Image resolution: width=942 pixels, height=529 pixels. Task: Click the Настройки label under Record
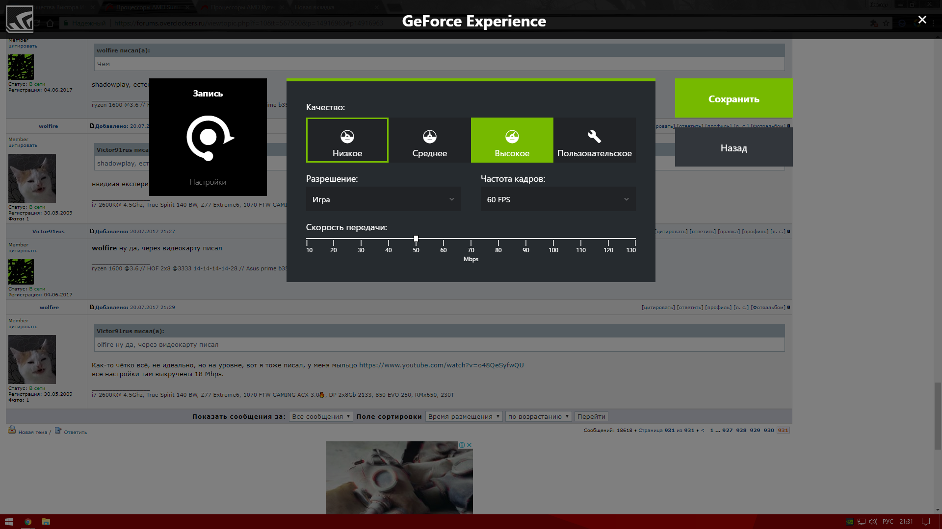pyautogui.click(x=208, y=182)
